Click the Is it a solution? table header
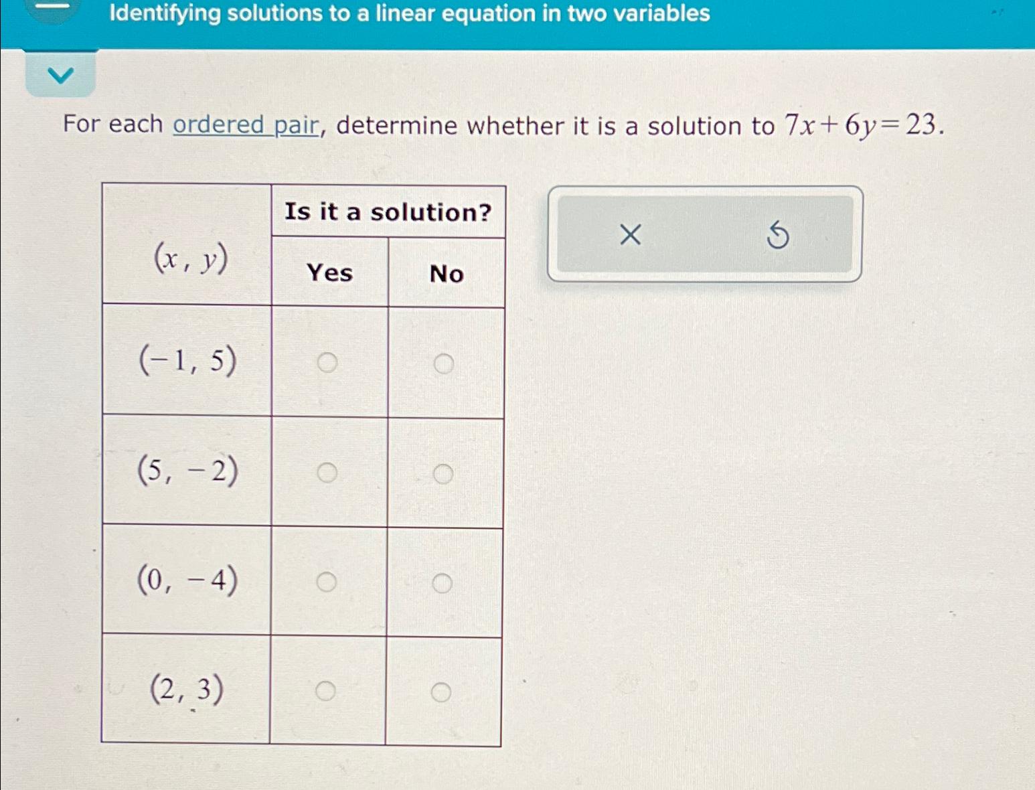This screenshot has height=790, width=1035. (x=388, y=212)
